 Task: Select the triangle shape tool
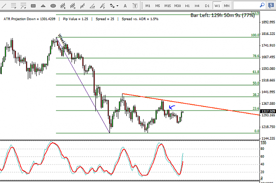point(43,6)
